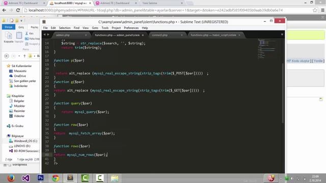
Task: Select Videolar library
Action: coord(17,116)
